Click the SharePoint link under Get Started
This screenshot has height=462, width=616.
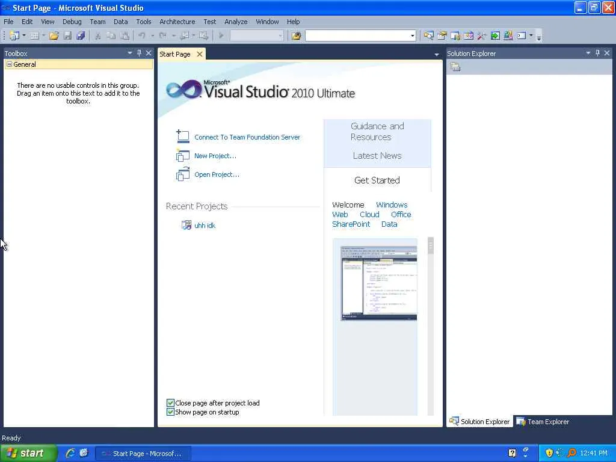[351, 224]
